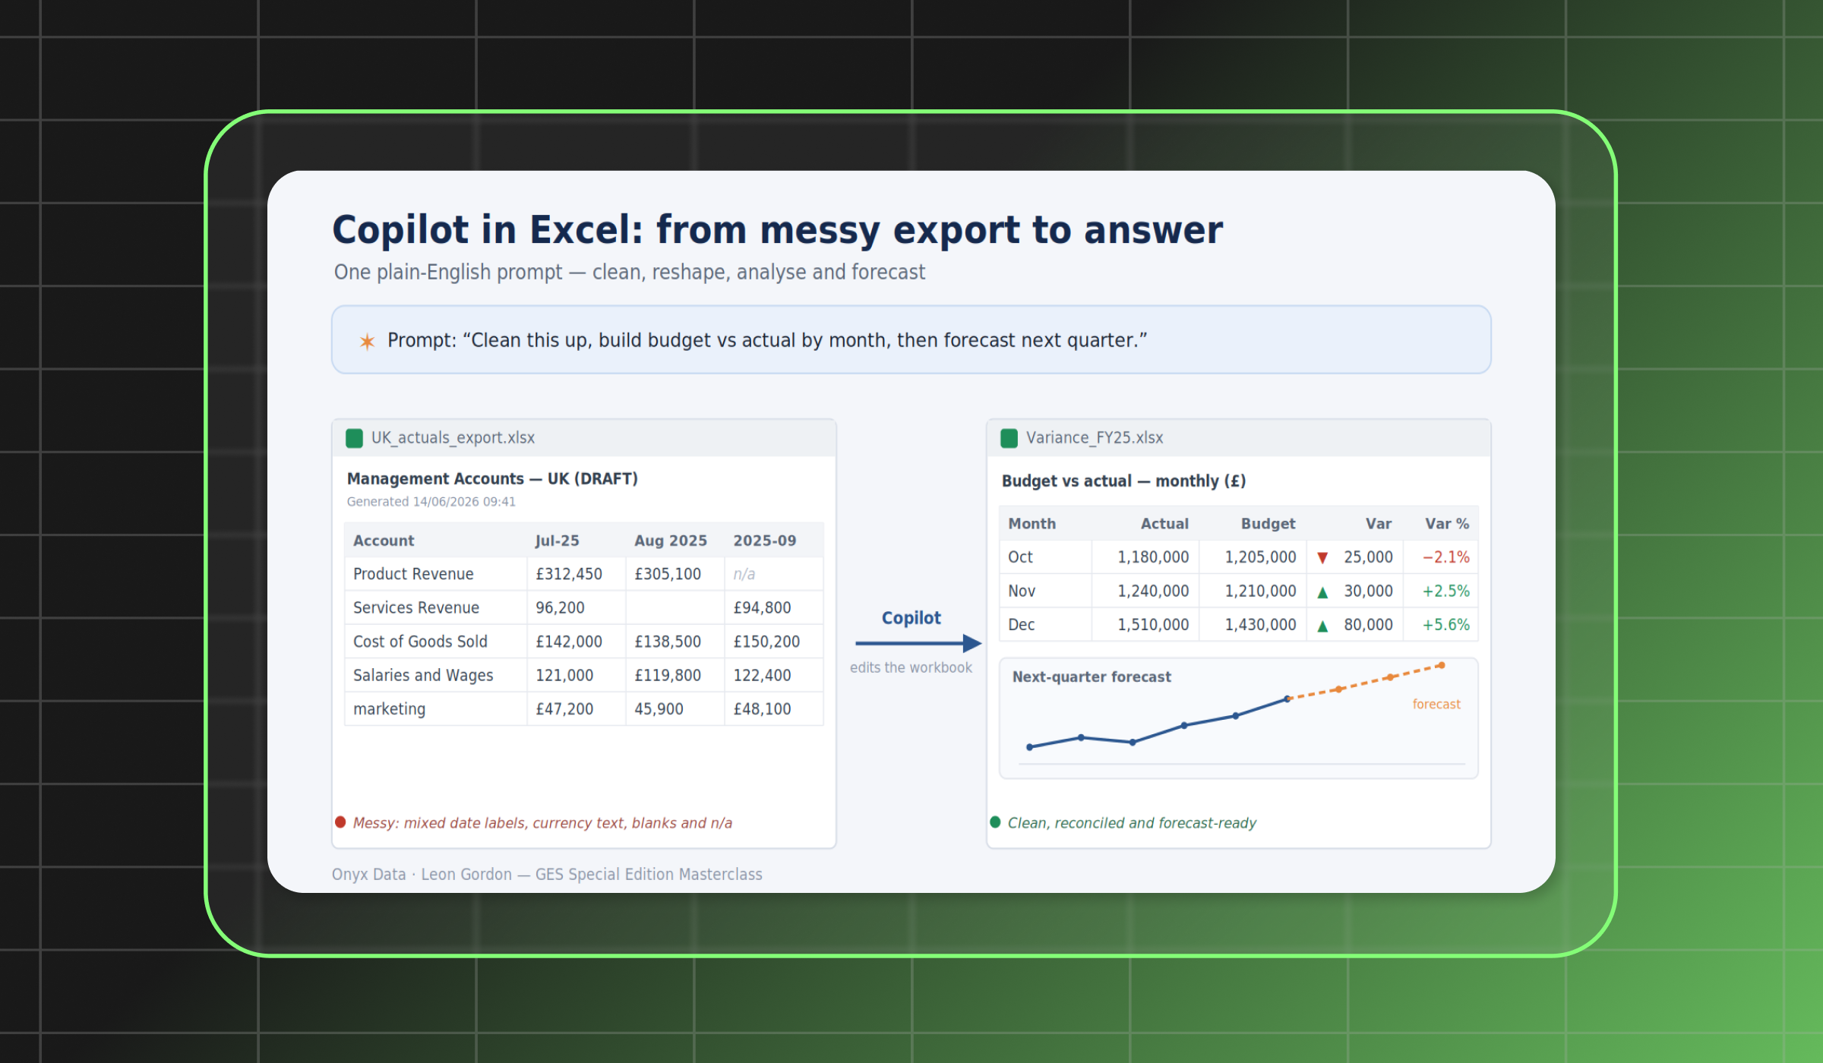Click the 'Generated 14/06/2026 09:41' timestamp

point(431,502)
